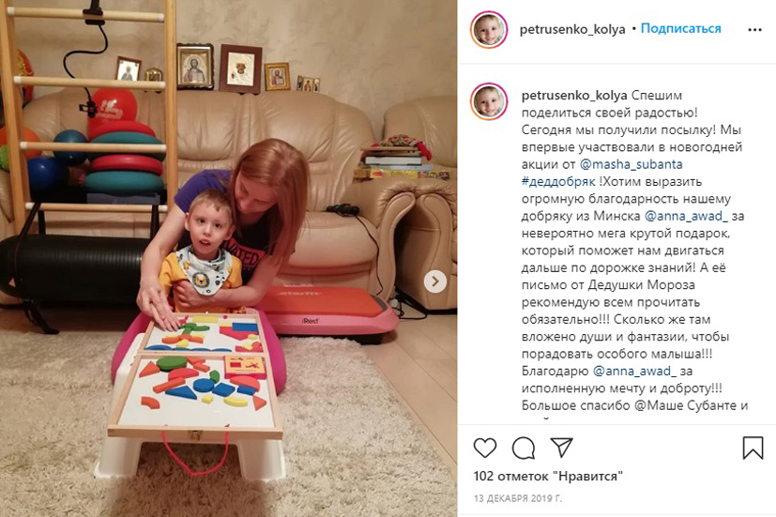This screenshot has height=517, width=776.
Task: Open the #деддобряк hashtag
Action: (558, 182)
